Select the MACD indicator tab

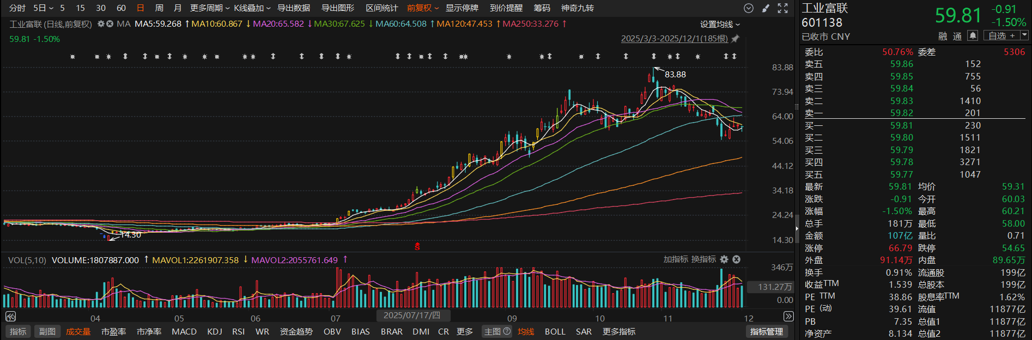point(184,331)
